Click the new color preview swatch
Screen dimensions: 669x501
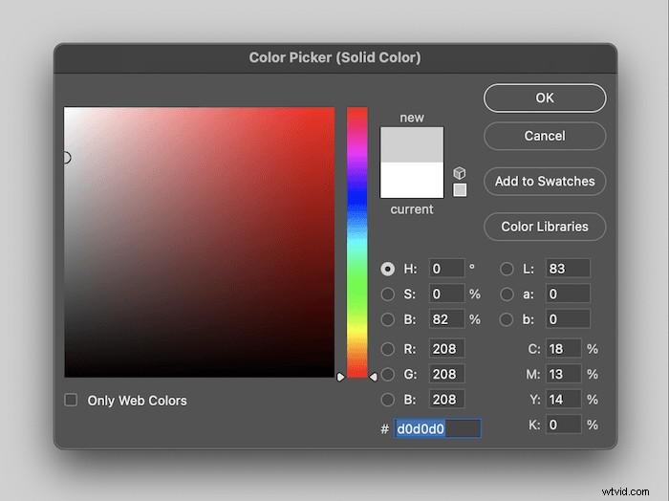point(412,144)
